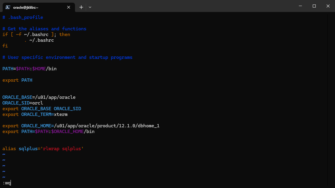Click the .bash_profile comment header
The width and height of the screenshot is (335, 188).
[23, 17]
